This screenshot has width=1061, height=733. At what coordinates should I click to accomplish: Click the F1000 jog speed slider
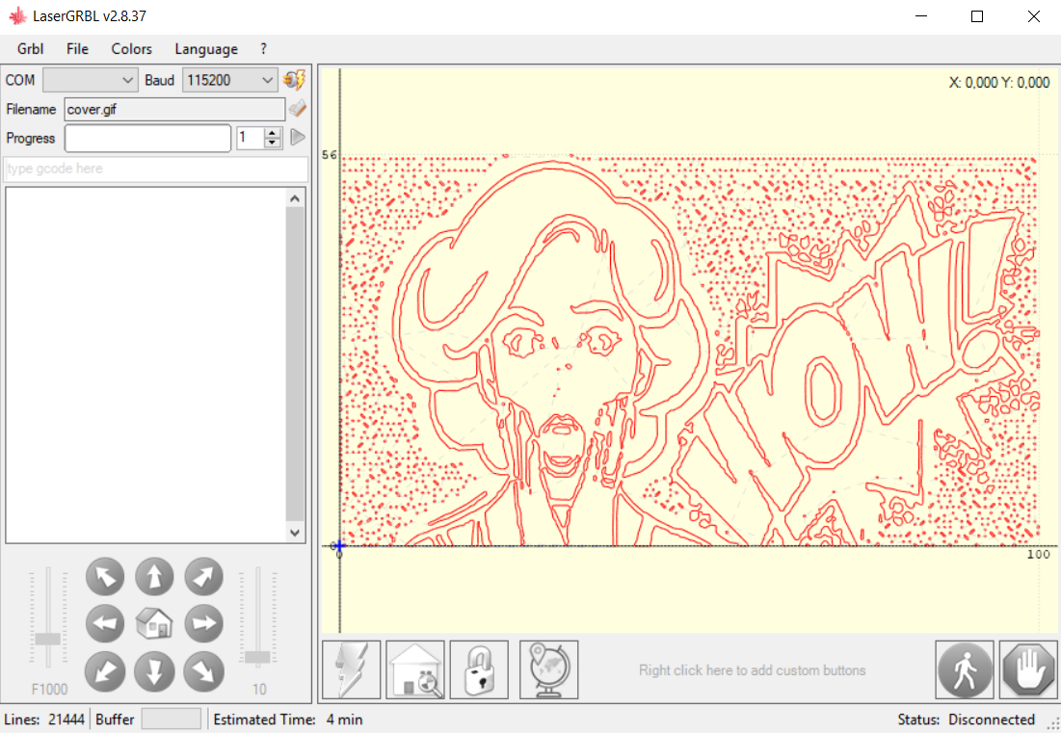pyautogui.click(x=47, y=638)
